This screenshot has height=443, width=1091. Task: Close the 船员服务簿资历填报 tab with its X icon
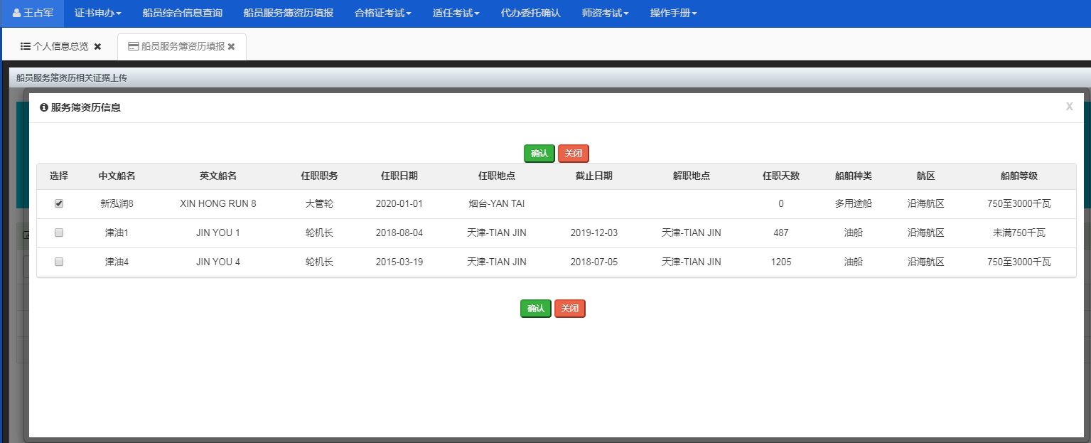coord(231,46)
